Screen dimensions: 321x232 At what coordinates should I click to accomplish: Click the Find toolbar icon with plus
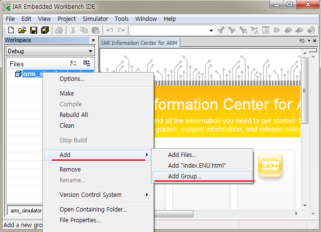point(243,30)
